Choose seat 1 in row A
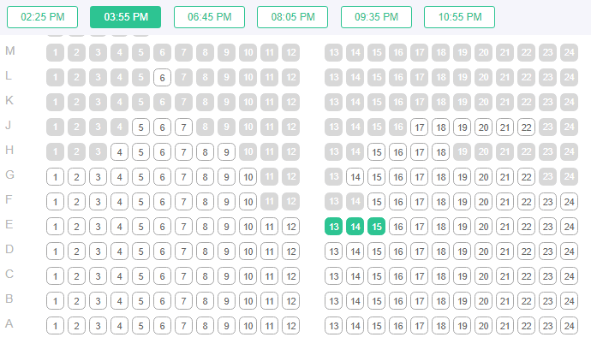 [56, 326]
